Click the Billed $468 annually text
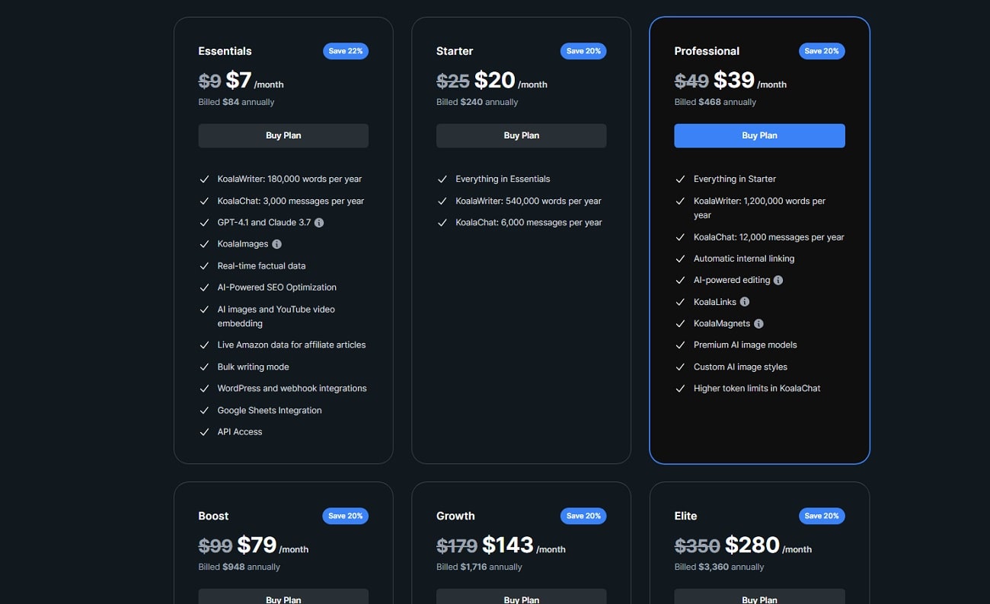The width and height of the screenshot is (990, 604). coord(715,101)
